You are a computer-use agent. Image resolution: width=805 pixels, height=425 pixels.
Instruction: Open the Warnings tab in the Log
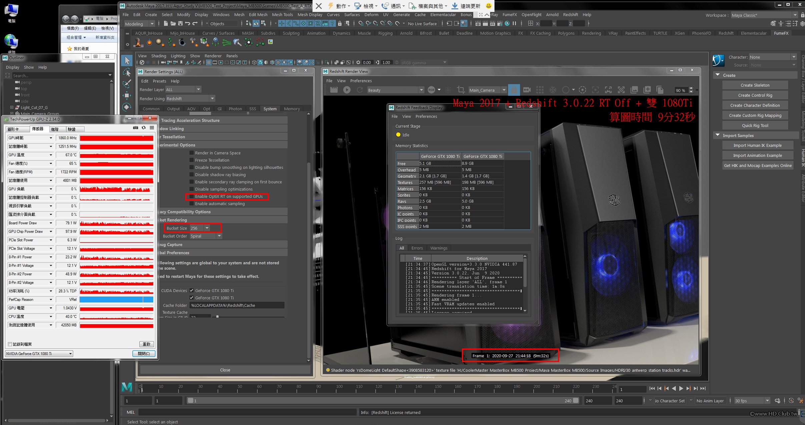(x=439, y=248)
